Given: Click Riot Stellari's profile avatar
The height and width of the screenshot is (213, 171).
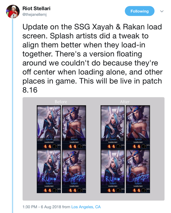Looking at the screenshot, I should click(x=13, y=12).
